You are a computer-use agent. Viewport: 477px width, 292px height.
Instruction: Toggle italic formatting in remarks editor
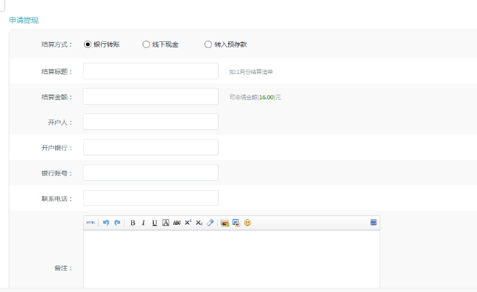click(144, 223)
